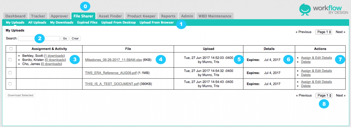This screenshot has width=351, height=127.
Task: Assign & Edit Details for TWS_ERA_Reference
Action: pyautogui.click(x=316, y=71)
